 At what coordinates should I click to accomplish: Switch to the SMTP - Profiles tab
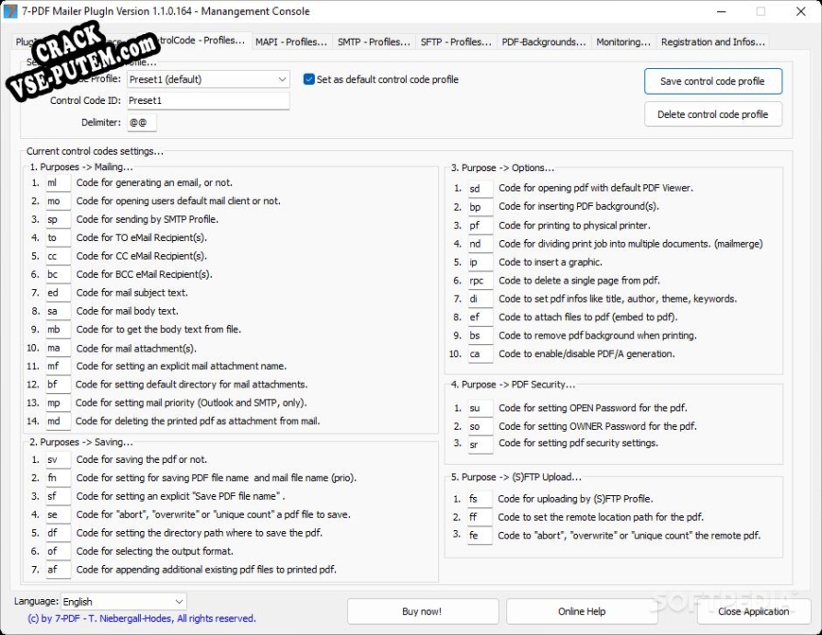[373, 42]
